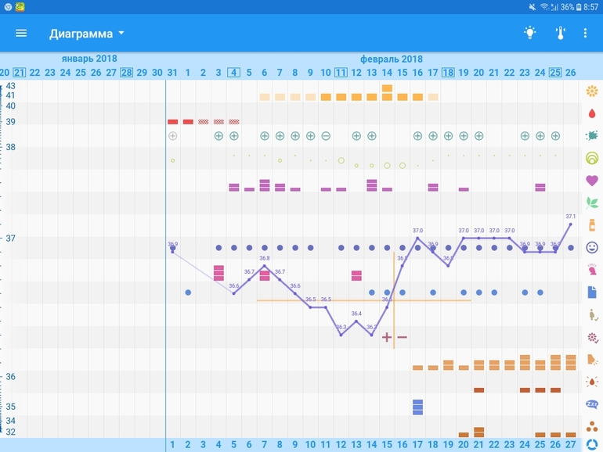Tap the thermometer temperature icon

560,33
